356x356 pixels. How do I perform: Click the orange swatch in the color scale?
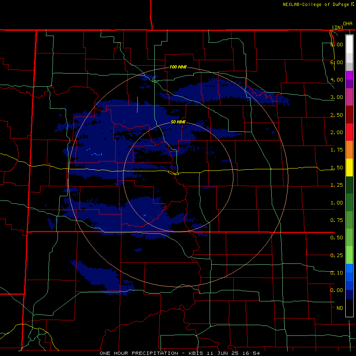(x=349, y=150)
